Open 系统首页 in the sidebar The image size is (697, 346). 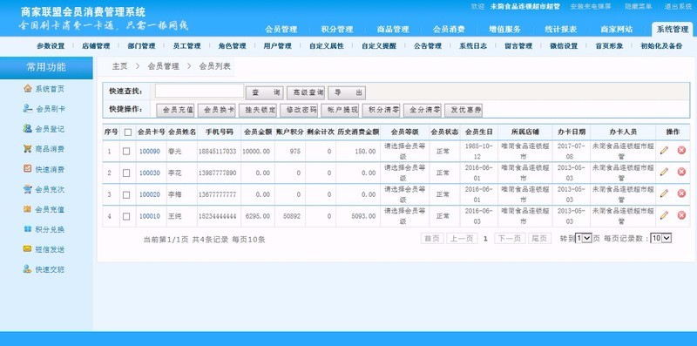[x=44, y=89]
